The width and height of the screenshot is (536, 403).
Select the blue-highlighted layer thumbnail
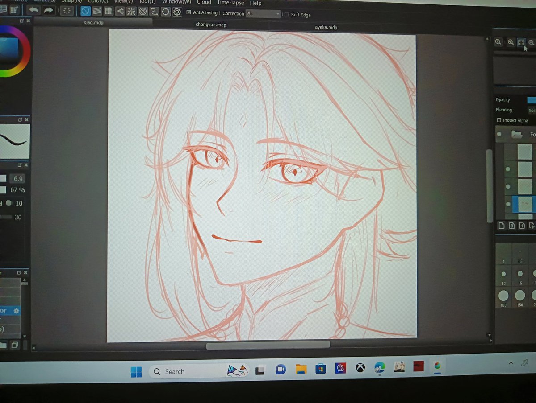point(525,204)
